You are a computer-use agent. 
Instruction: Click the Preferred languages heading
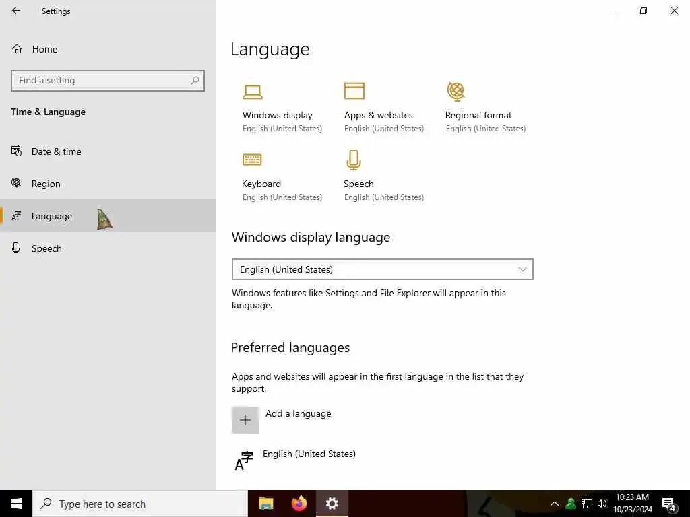[290, 348]
